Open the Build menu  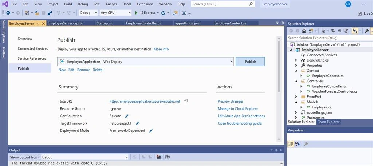tap(68, 4)
